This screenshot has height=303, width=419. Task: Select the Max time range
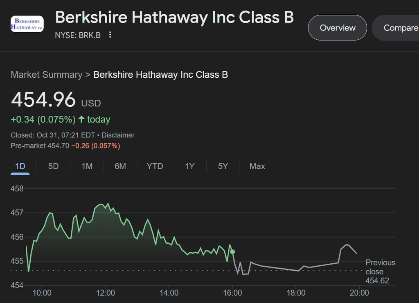(257, 166)
